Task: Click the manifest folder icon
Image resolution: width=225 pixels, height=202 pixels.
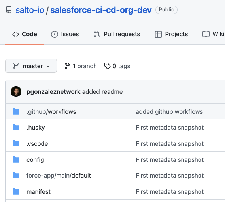Action: point(16,192)
